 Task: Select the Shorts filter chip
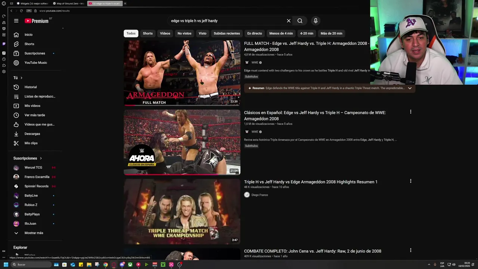pos(148,33)
